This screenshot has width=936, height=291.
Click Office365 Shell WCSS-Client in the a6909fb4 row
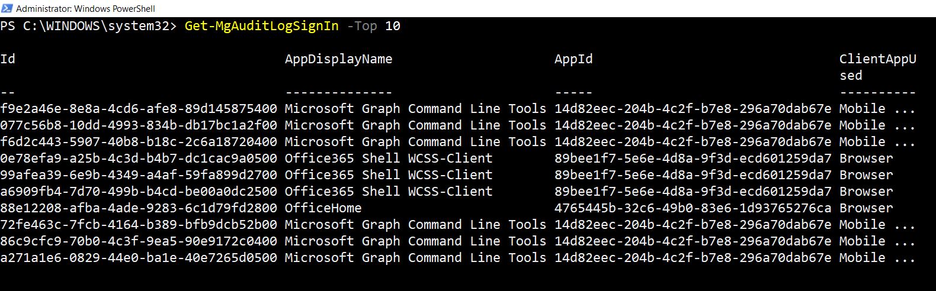click(388, 192)
